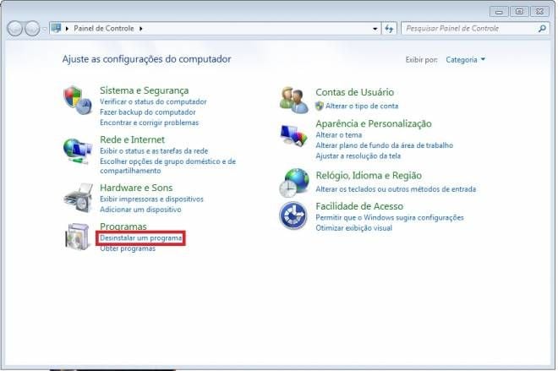Click Obter programas link
The height and width of the screenshot is (371, 558).
[128, 248]
